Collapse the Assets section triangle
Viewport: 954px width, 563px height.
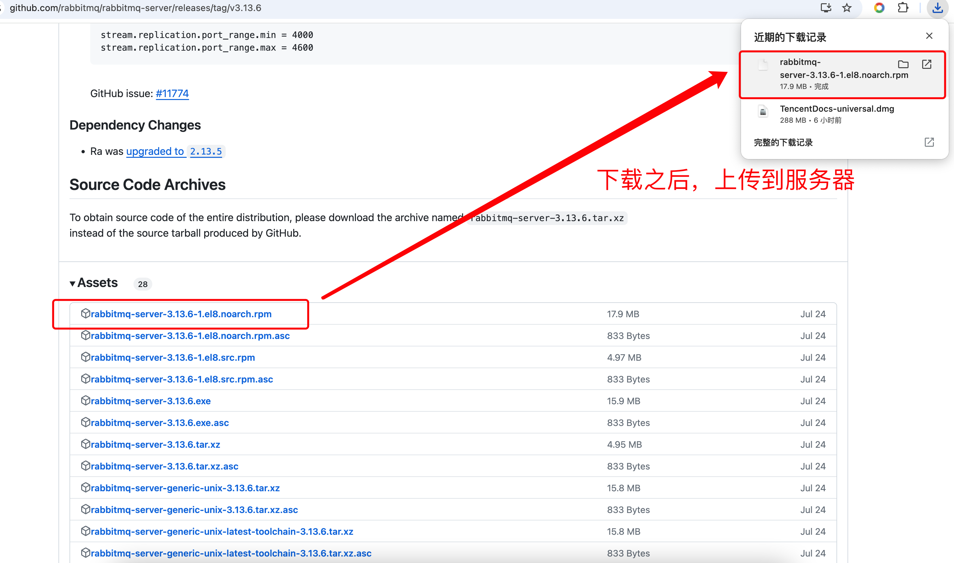click(x=72, y=283)
